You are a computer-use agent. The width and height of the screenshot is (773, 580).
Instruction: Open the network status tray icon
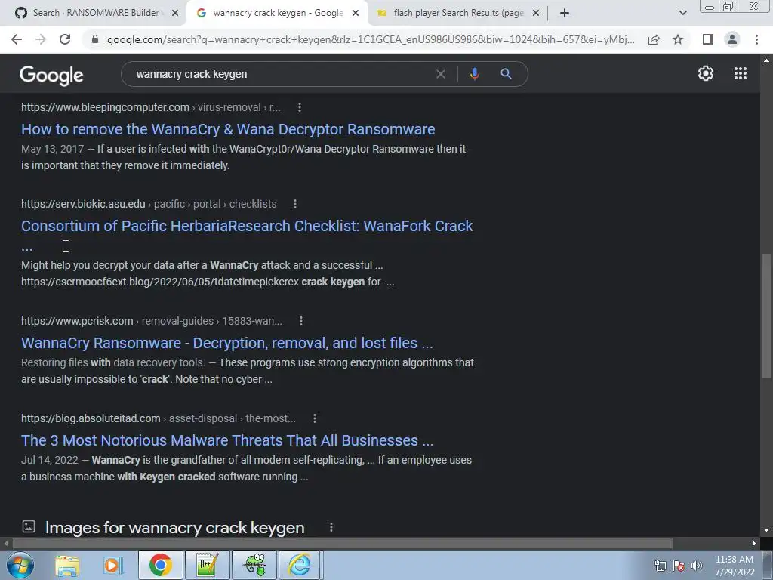660,566
